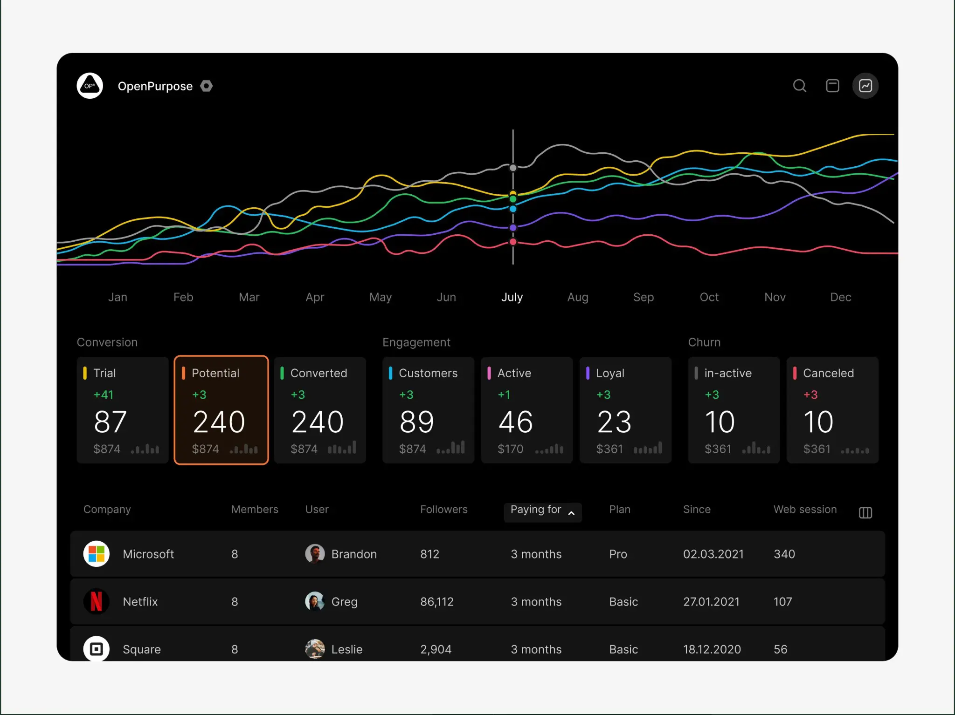
Task: Switch to the Oct month label
Action: tap(709, 297)
